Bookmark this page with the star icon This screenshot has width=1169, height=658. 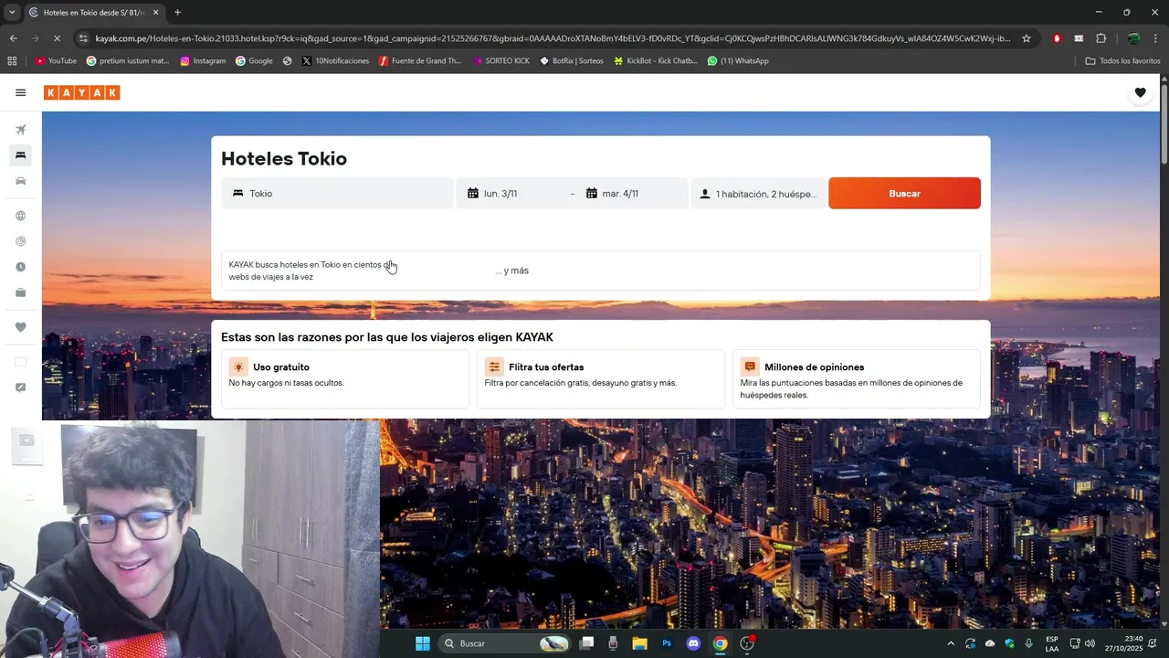(1027, 38)
